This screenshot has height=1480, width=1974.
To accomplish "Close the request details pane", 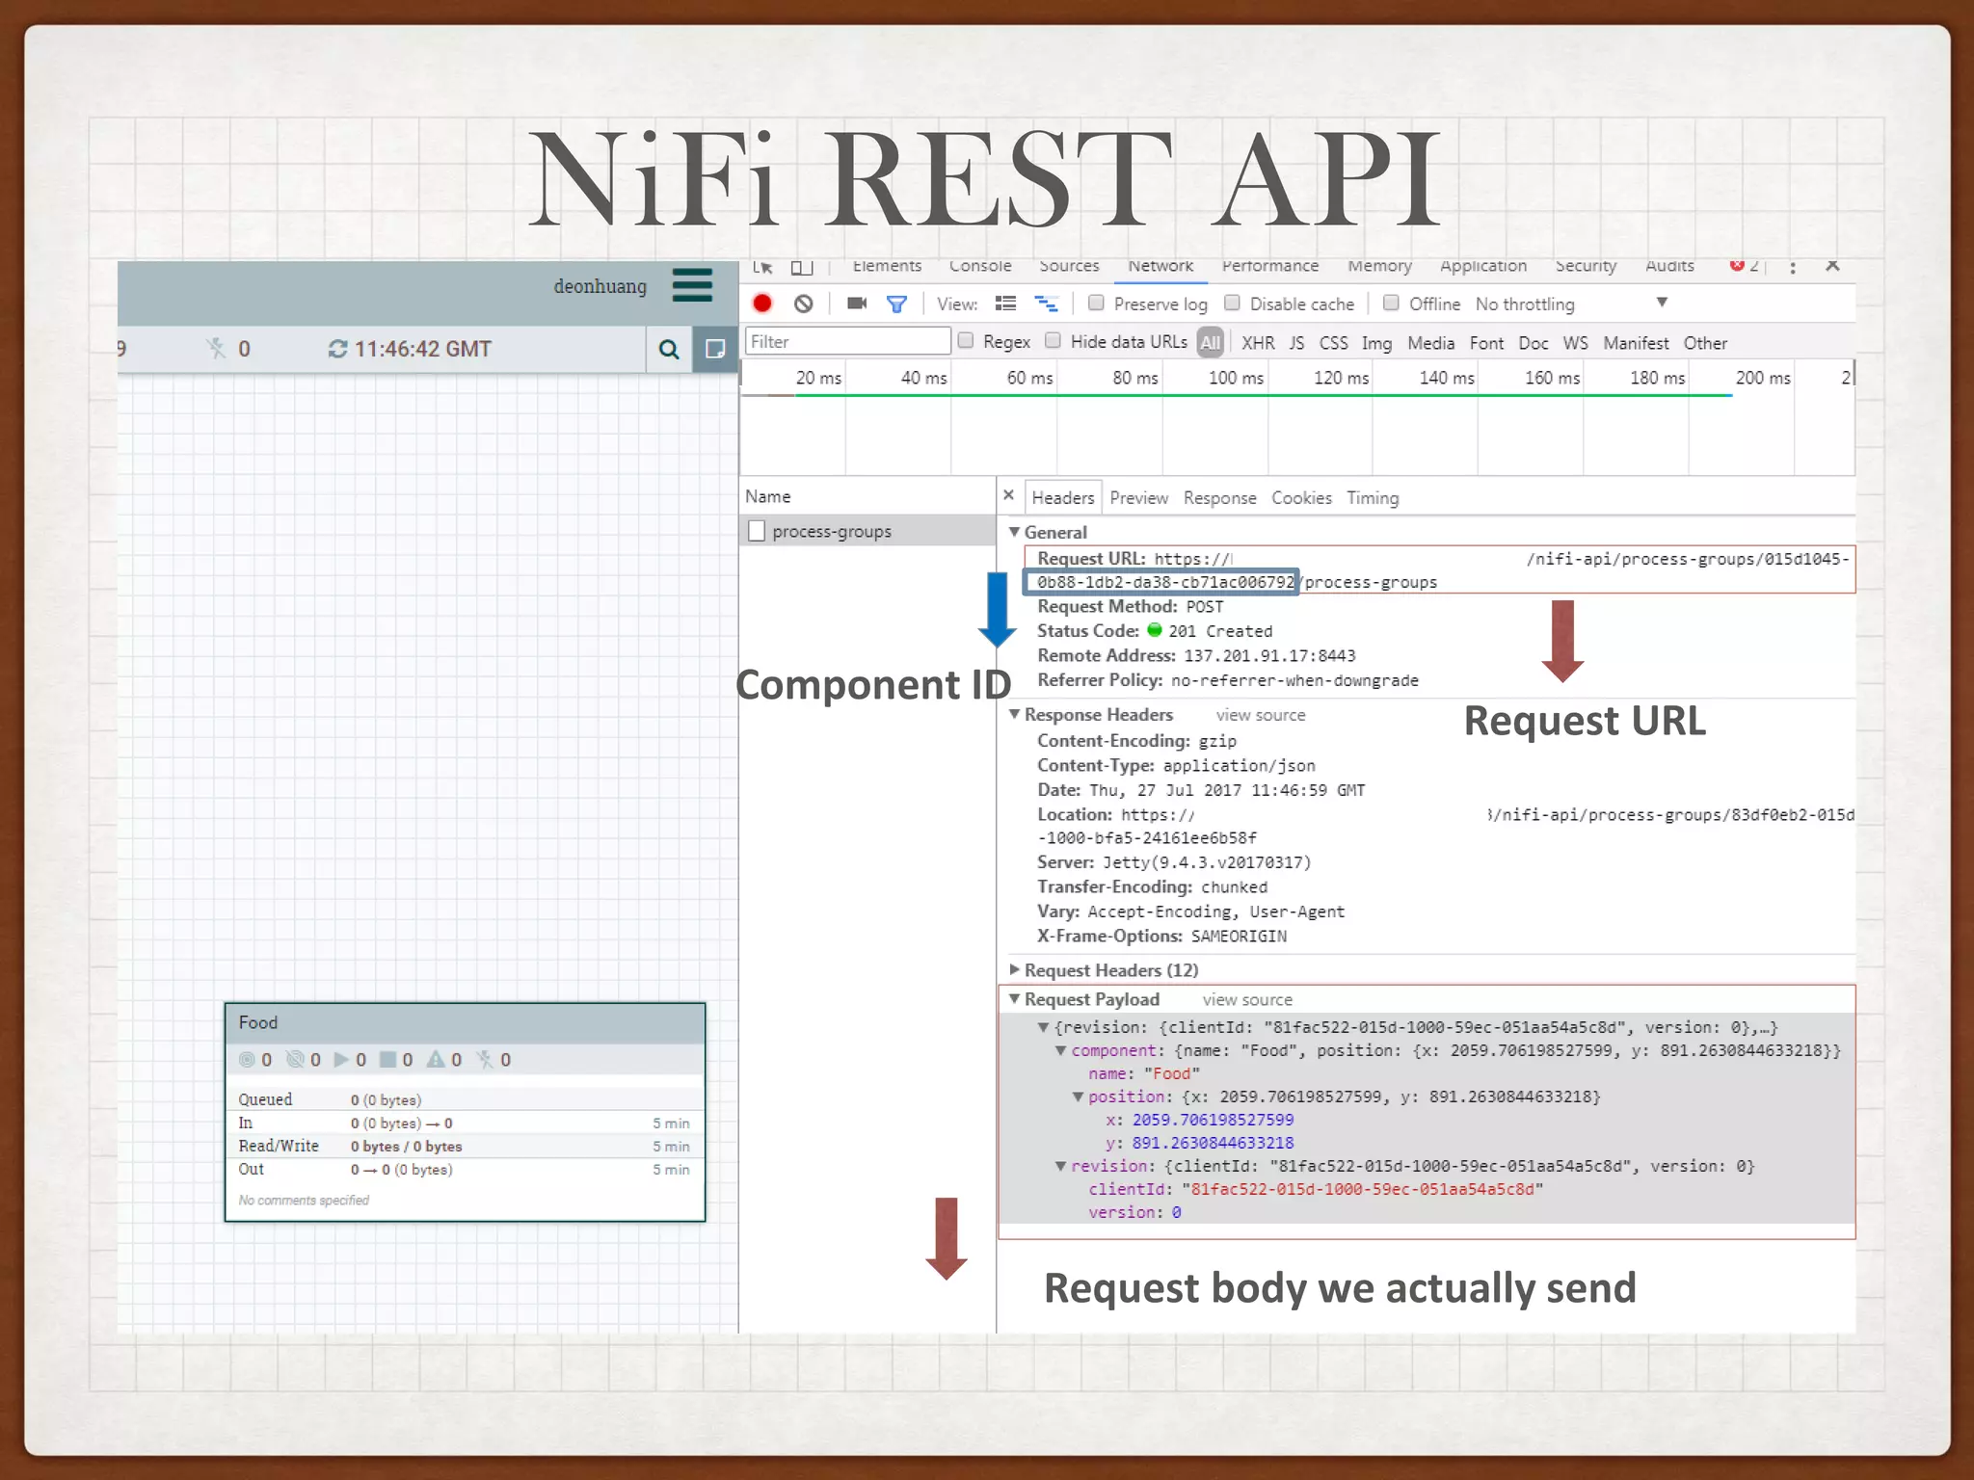I will click(1008, 495).
